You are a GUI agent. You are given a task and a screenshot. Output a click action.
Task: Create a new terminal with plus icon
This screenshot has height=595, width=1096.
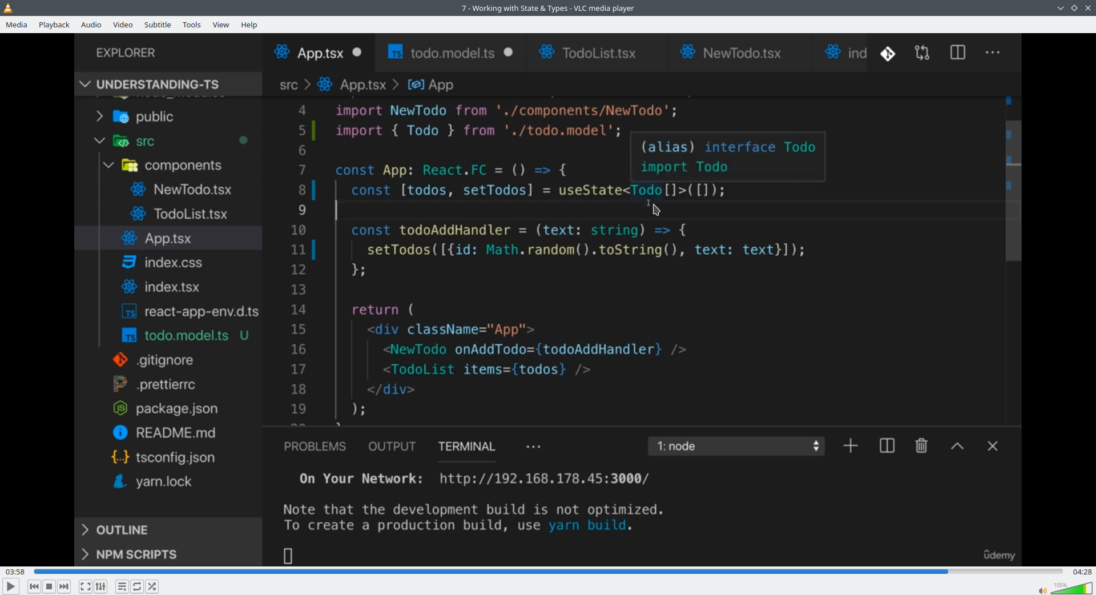[x=851, y=446]
